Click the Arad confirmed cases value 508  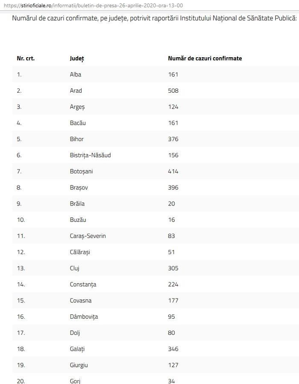(173, 91)
